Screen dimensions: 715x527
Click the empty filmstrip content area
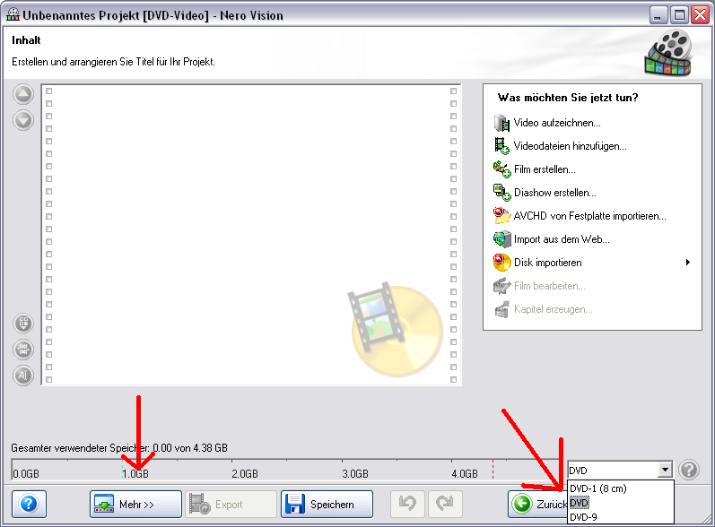(251, 235)
